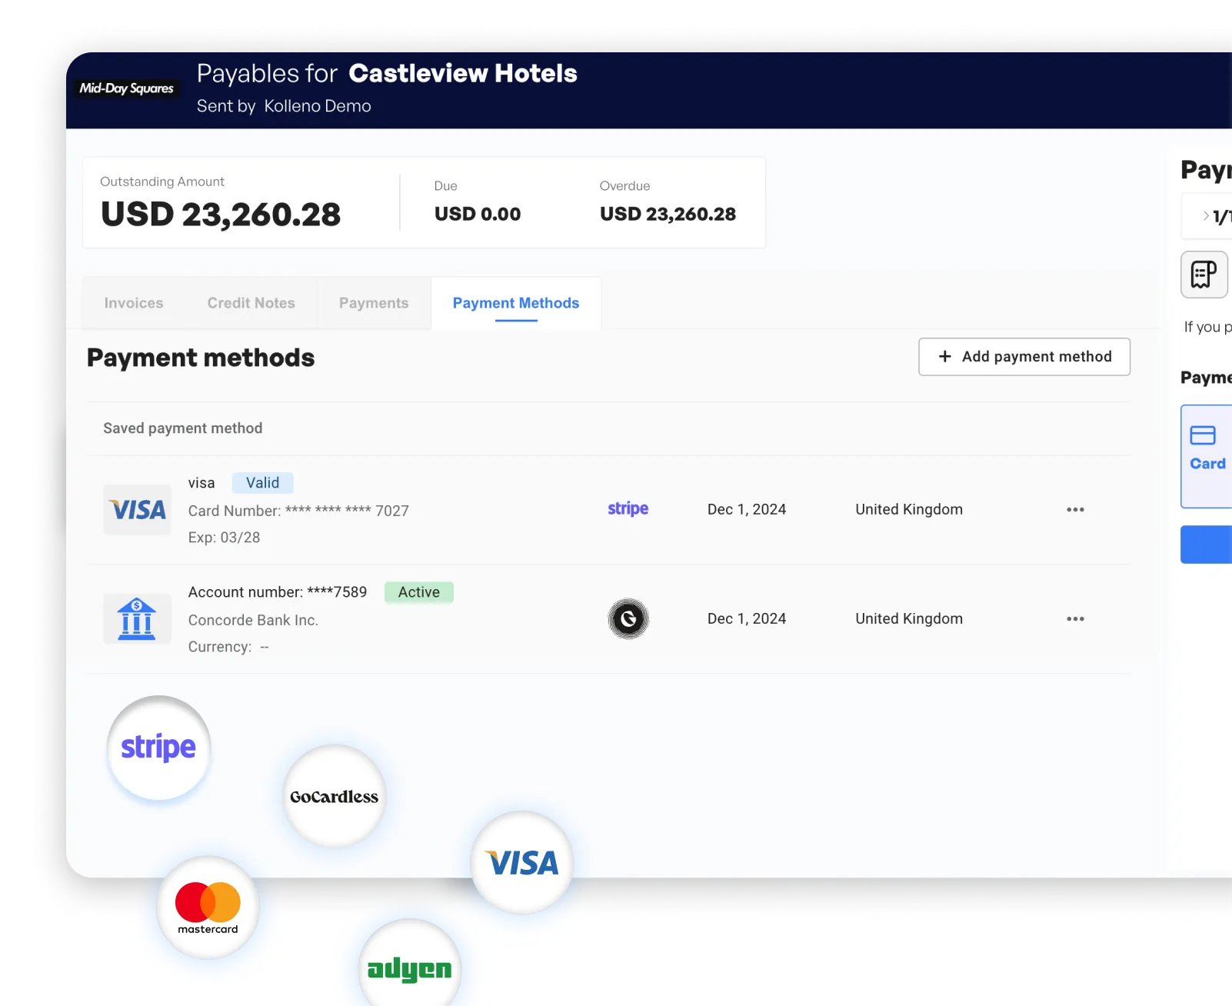Viewport: 1232px width, 1006px height.
Task: Click the Valid status badge
Action: [x=263, y=483]
